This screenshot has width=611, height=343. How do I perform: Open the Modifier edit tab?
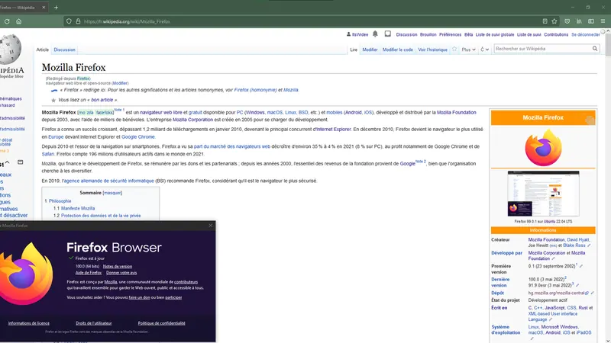pyautogui.click(x=370, y=50)
